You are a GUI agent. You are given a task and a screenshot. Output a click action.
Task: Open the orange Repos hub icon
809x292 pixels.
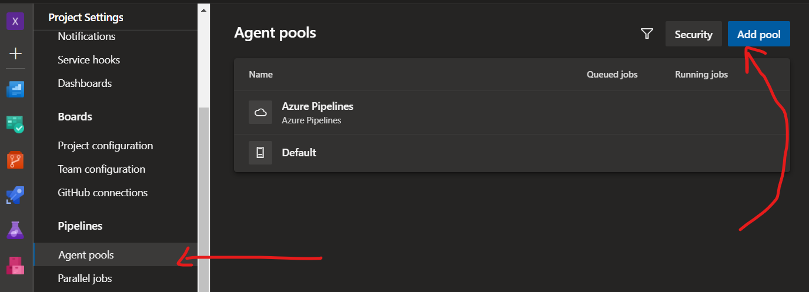click(x=15, y=160)
